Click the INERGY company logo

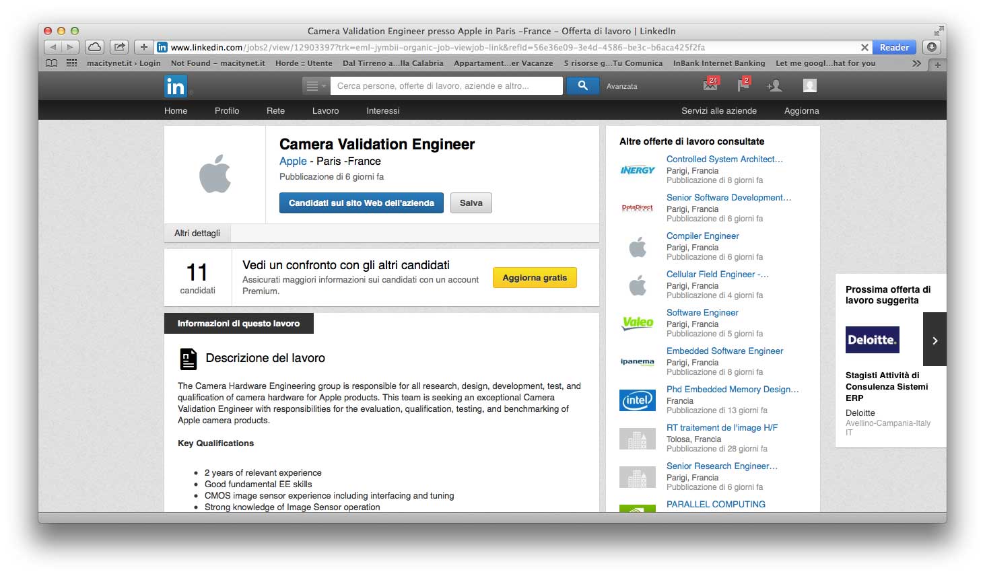click(638, 170)
